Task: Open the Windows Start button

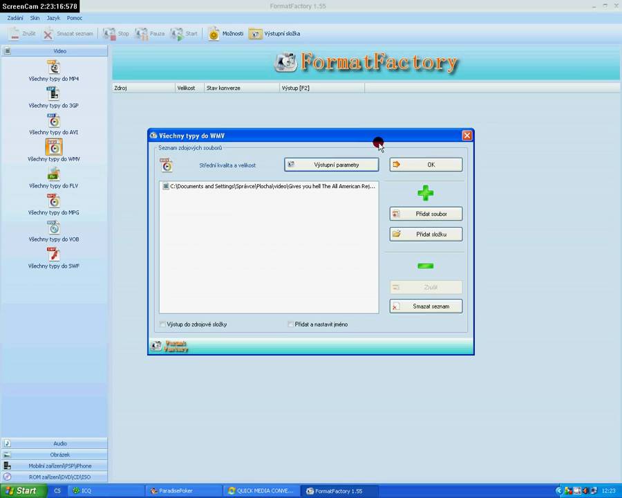Action: pyautogui.click(x=23, y=491)
